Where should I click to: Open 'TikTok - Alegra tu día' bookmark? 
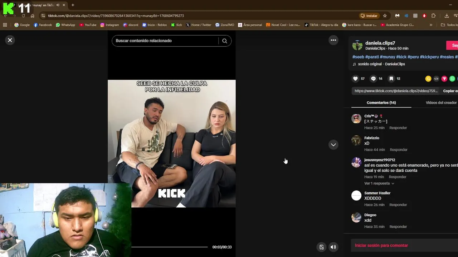point(321,25)
